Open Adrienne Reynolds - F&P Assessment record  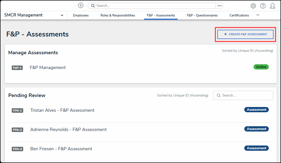(68, 129)
